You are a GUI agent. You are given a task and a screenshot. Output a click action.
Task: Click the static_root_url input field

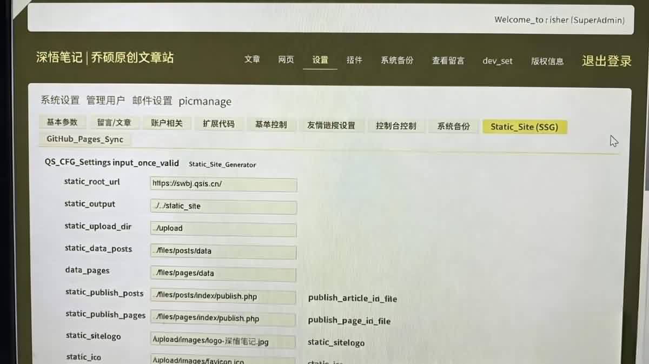[x=223, y=184]
